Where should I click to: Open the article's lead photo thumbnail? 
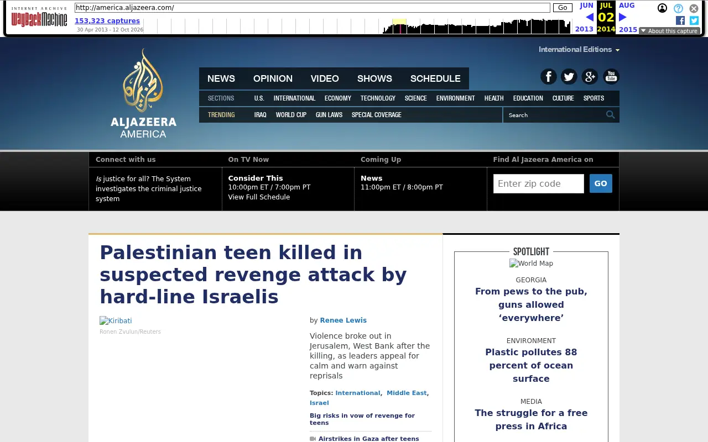[116, 321]
